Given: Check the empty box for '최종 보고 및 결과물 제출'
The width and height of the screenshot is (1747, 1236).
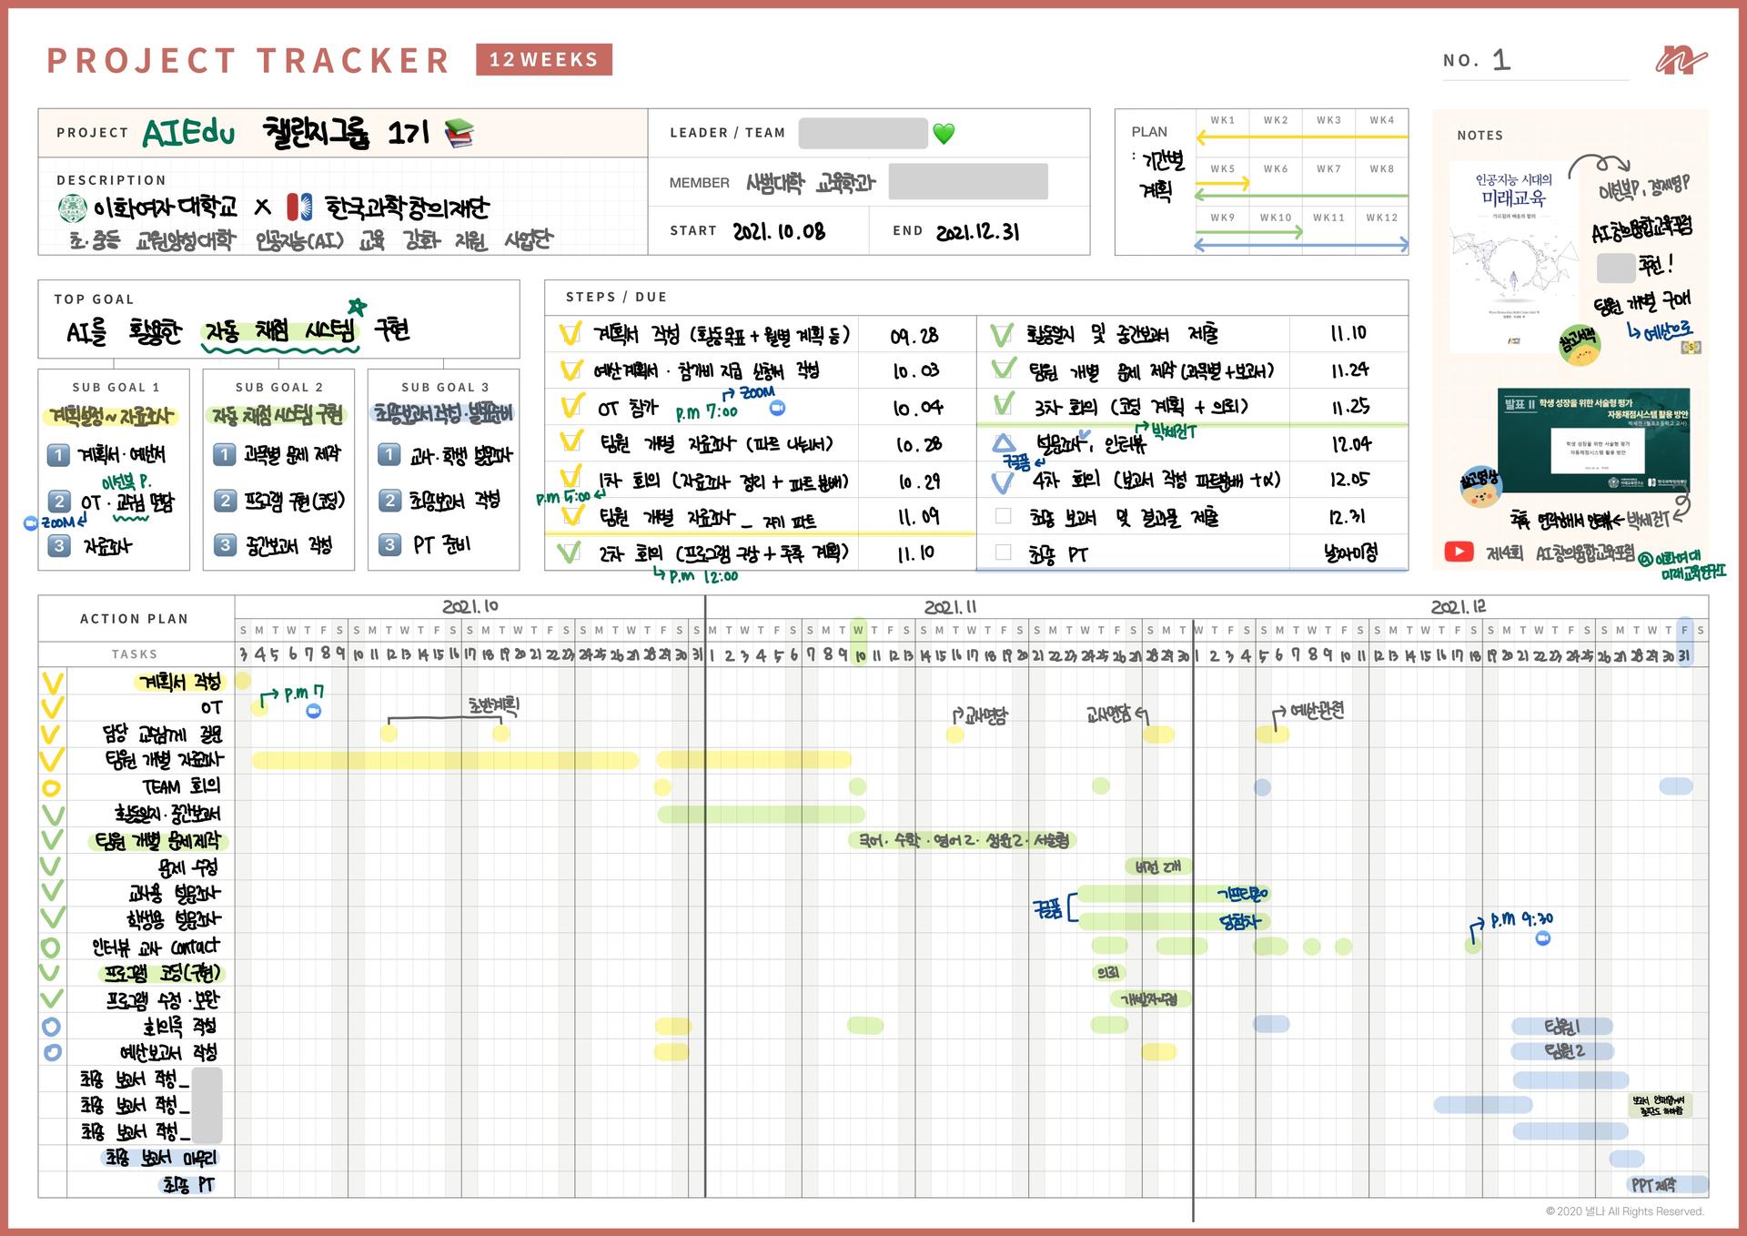Looking at the screenshot, I should click(x=1003, y=516).
